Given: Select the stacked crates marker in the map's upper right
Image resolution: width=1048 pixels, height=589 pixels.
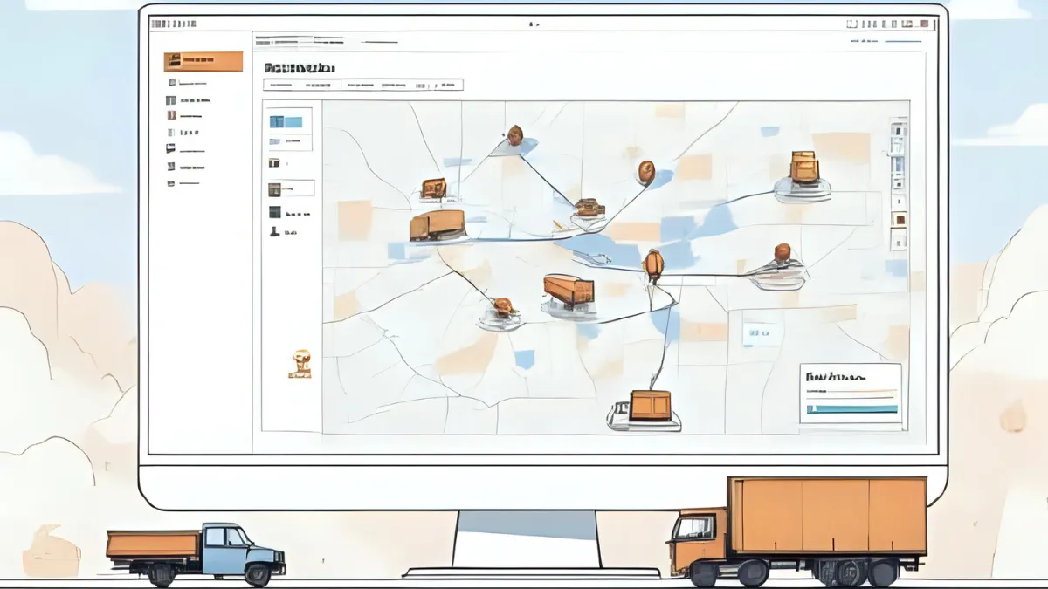Looking at the screenshot, I should click(x=803, y=167).
